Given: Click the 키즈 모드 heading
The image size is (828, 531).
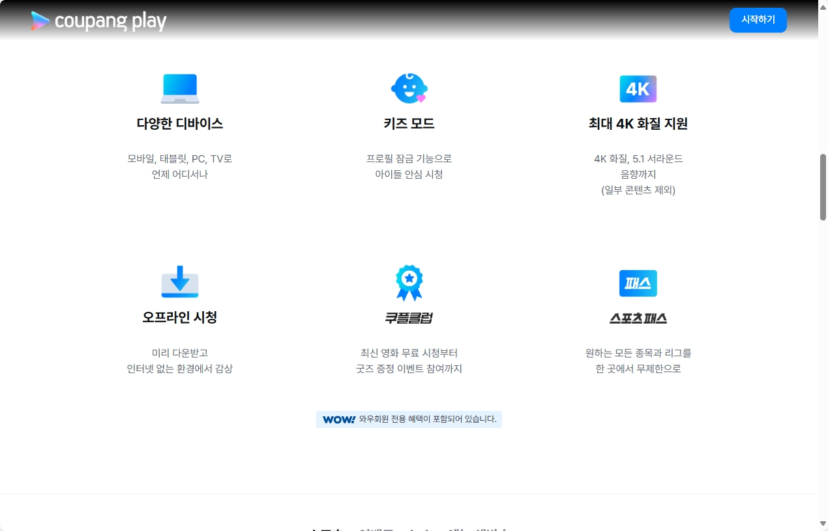Looking at the screenshot, I should [x=409, y=123].
